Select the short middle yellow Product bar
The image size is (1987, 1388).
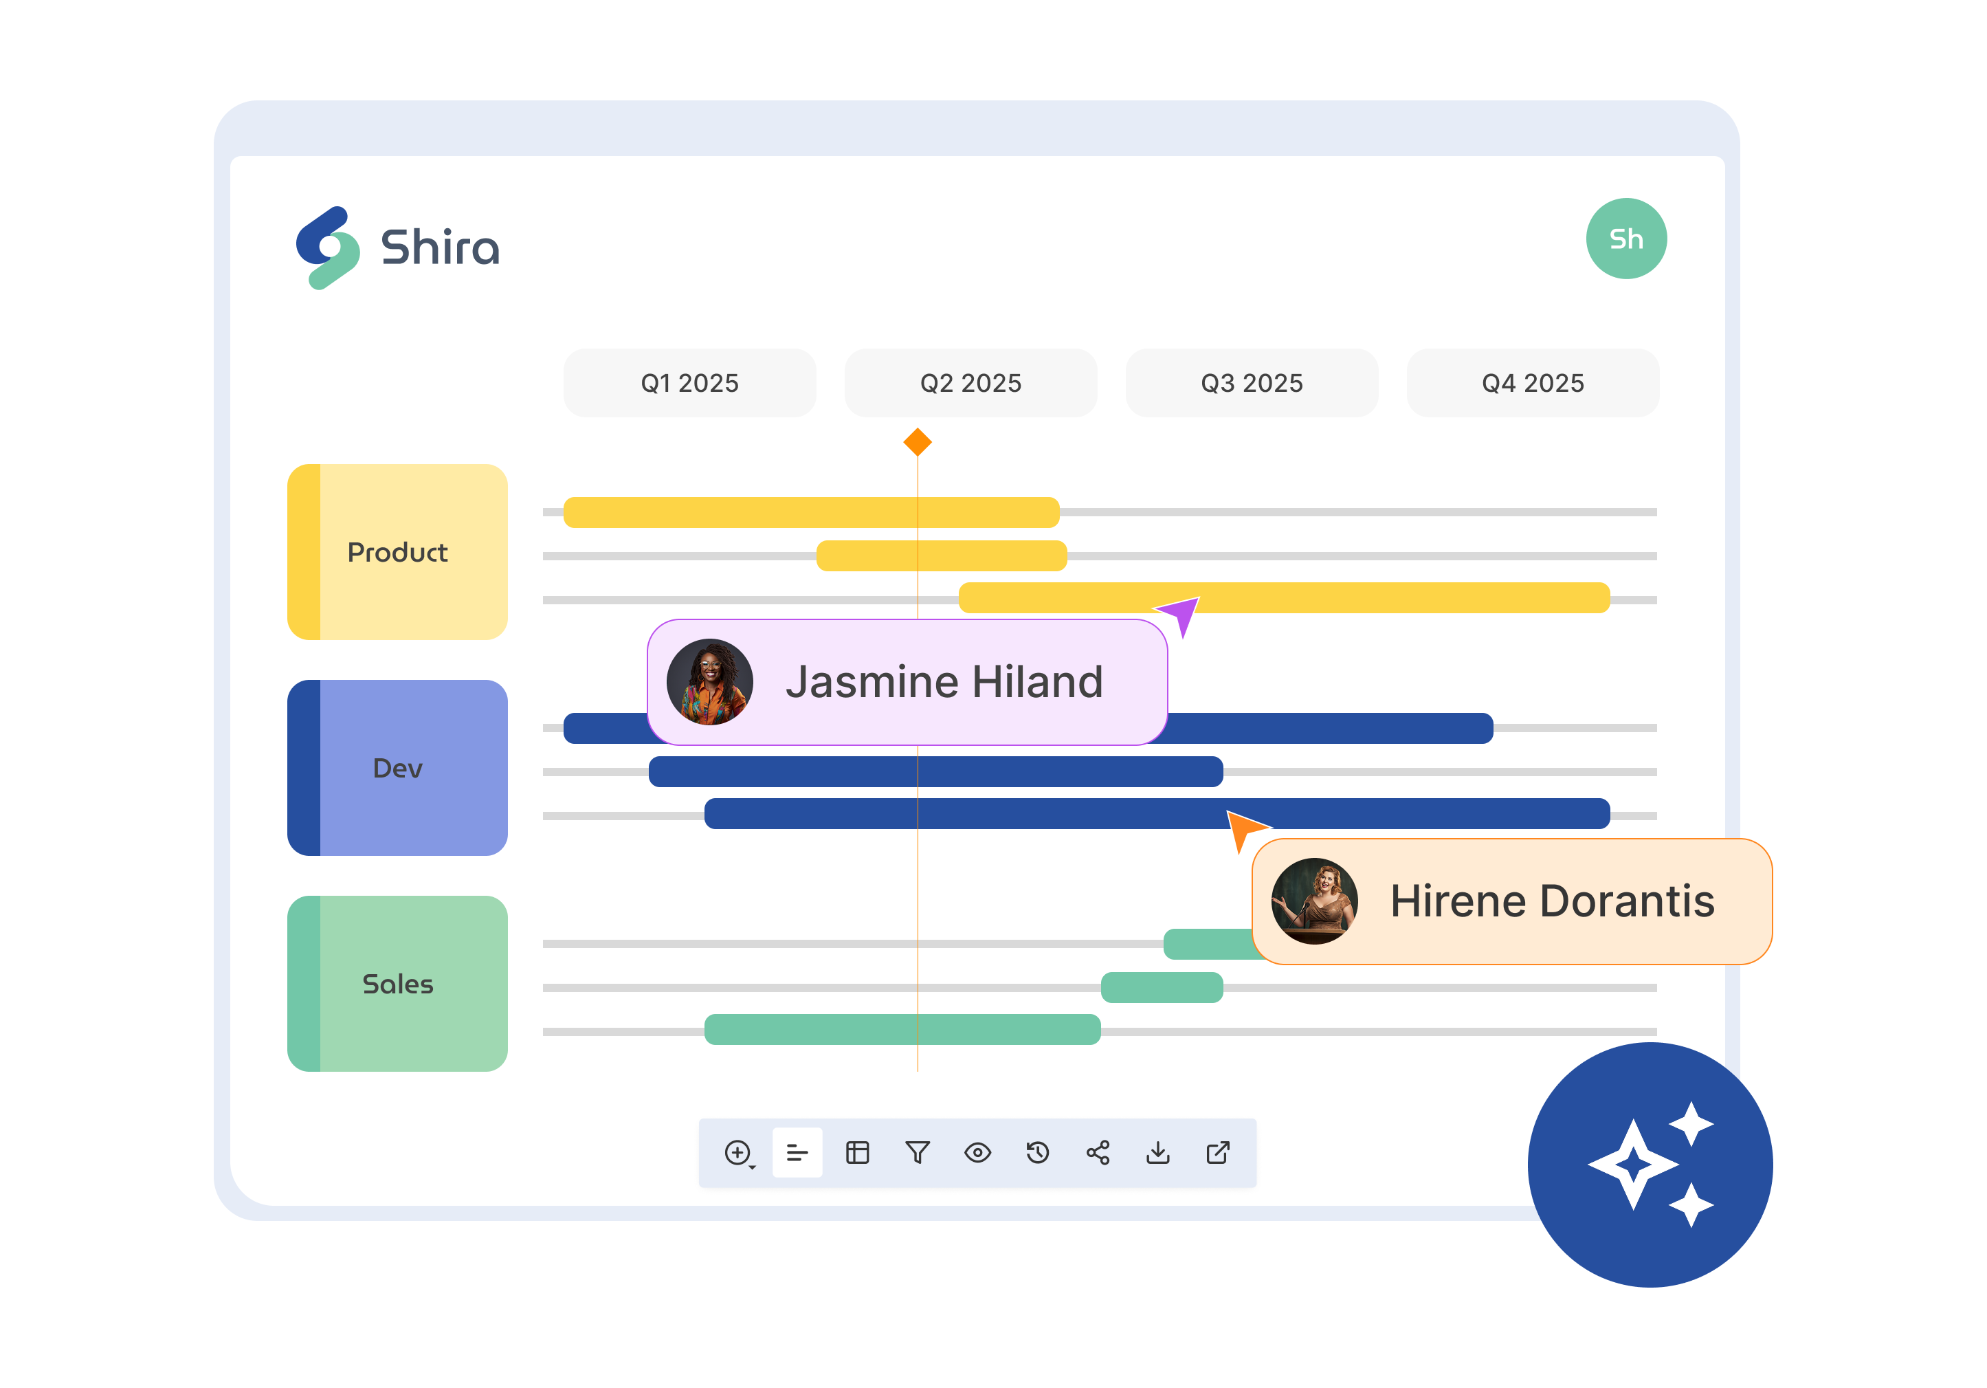[942, 556]
